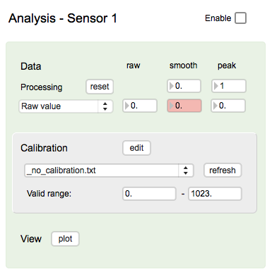Click the Analysis - Sensor 1 title

63,18
